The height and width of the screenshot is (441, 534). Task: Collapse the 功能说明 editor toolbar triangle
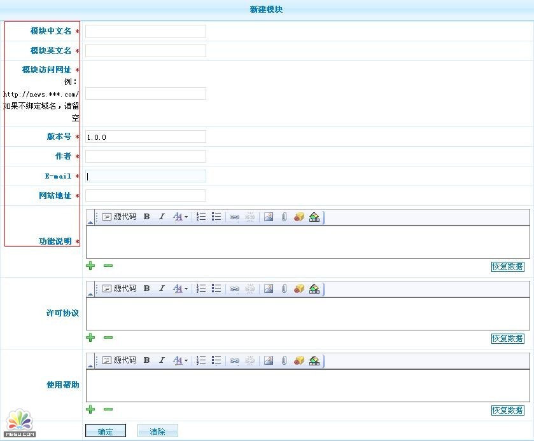coord(90,222)
